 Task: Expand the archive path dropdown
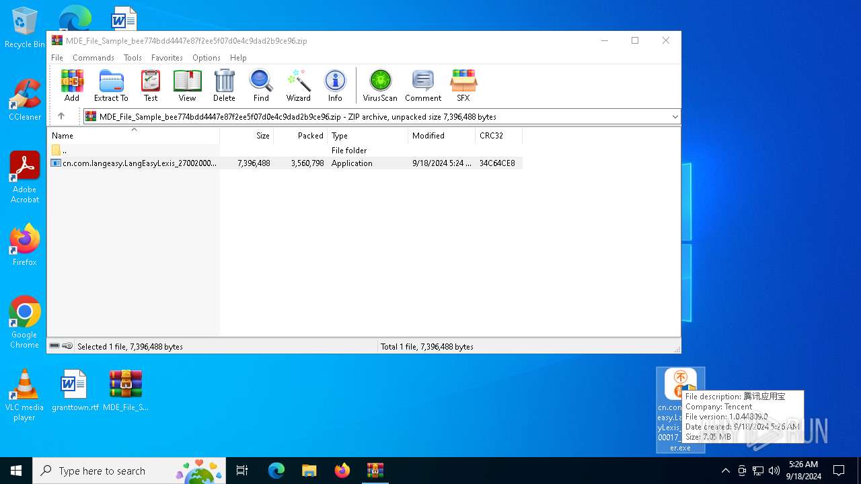click(675, 116)
